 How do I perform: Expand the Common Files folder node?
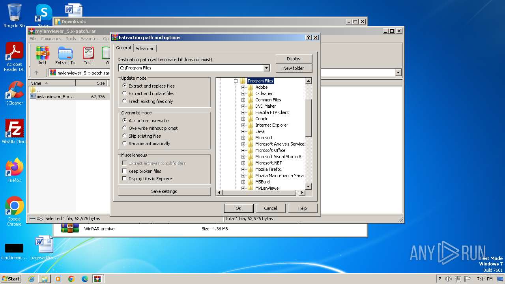pyautogui.click(x=243, y=100)
